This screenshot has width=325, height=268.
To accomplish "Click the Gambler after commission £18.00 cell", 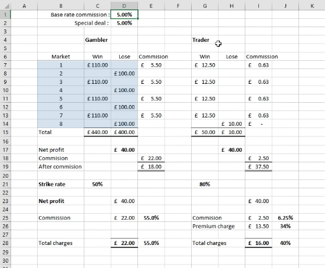I will pyautogui.click(x=151, y=166).
